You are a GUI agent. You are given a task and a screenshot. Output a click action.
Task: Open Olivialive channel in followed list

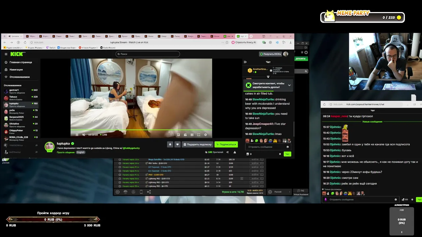pyautogui.click(x=20, y=125)
